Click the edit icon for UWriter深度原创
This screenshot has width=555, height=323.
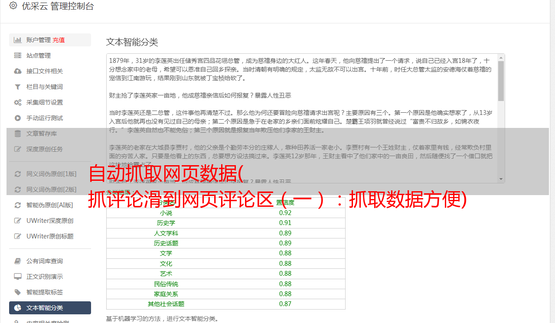click(x=17, y=221)
